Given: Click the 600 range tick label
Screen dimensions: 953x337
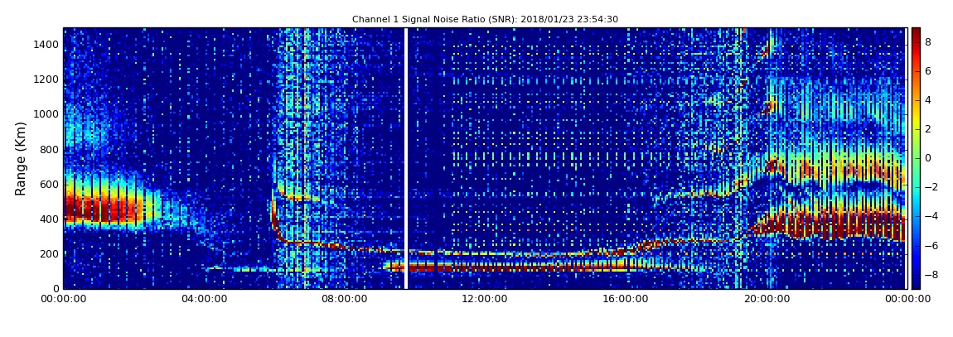Looking at the screenshot, I should point(49,185).
